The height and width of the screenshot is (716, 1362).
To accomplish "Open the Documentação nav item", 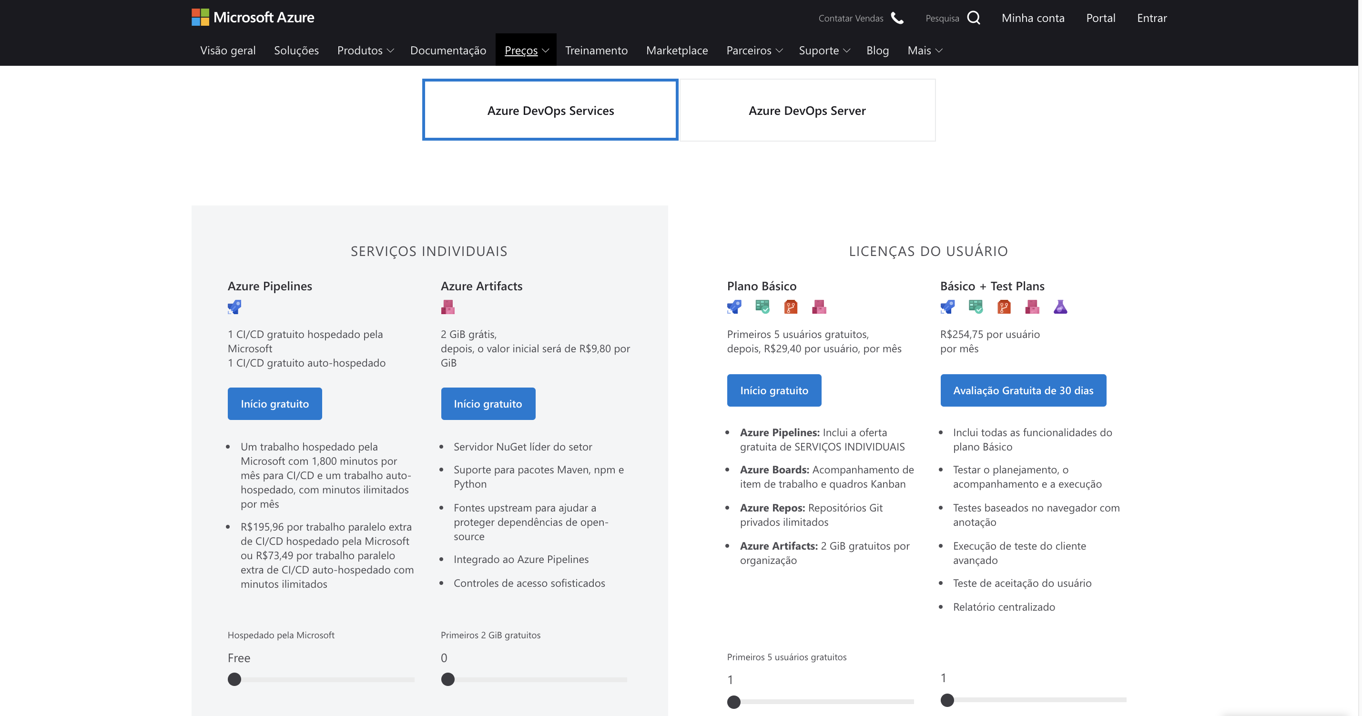I will click(x=448, y=50).
